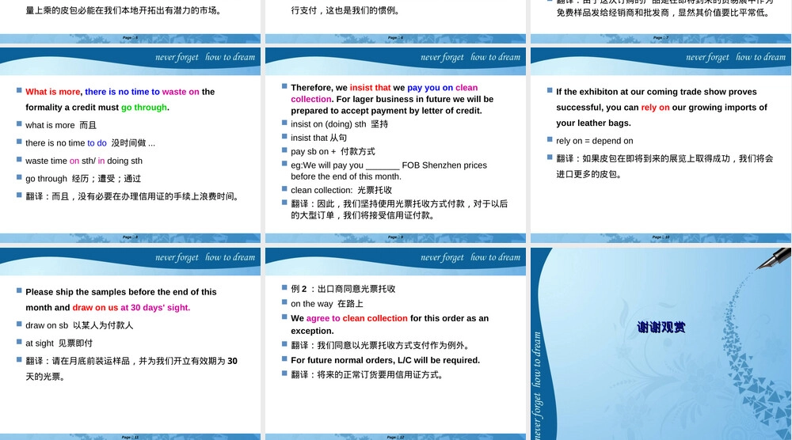Click fountain pen graphic on thank-you slide
The width and height of the screenshot is (792, 440).
pos(773,258)
